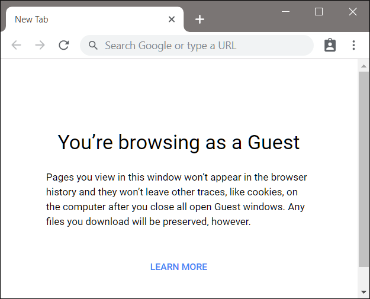The width and height of the screenshot is (370, 299).
Task: Click the scrollbar up arrow
Action: [x=363, y=66]
